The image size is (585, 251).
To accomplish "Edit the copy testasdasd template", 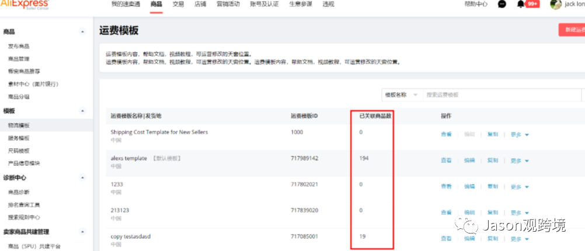I will click(x=469, y=238).
